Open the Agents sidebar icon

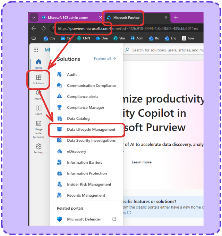39,95
